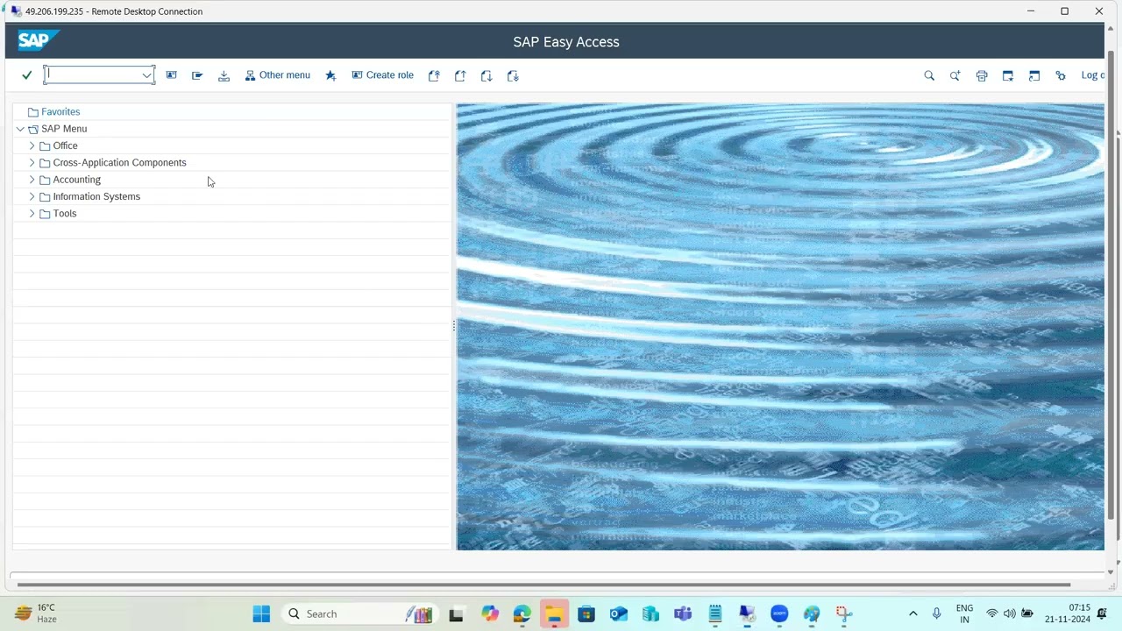This screenshot has height=631, width=1122.
Task: Show hidden system tray icons
Action: (x=913, y=614)
